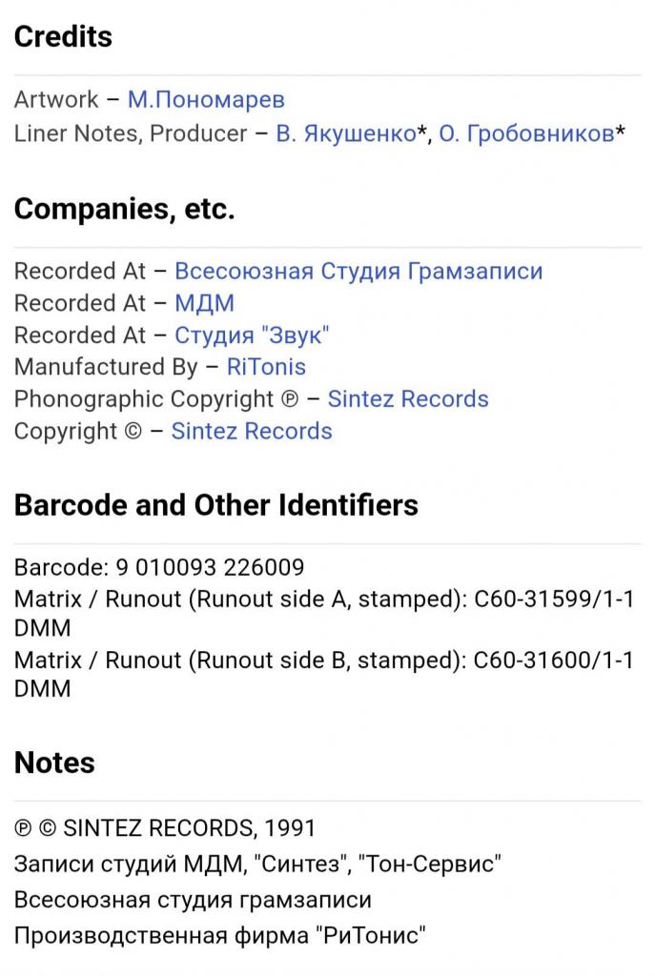Open Всесоюзная Студия Грамзаписи studio link
The width and height of the screenshot is (655, 976).
358,271
